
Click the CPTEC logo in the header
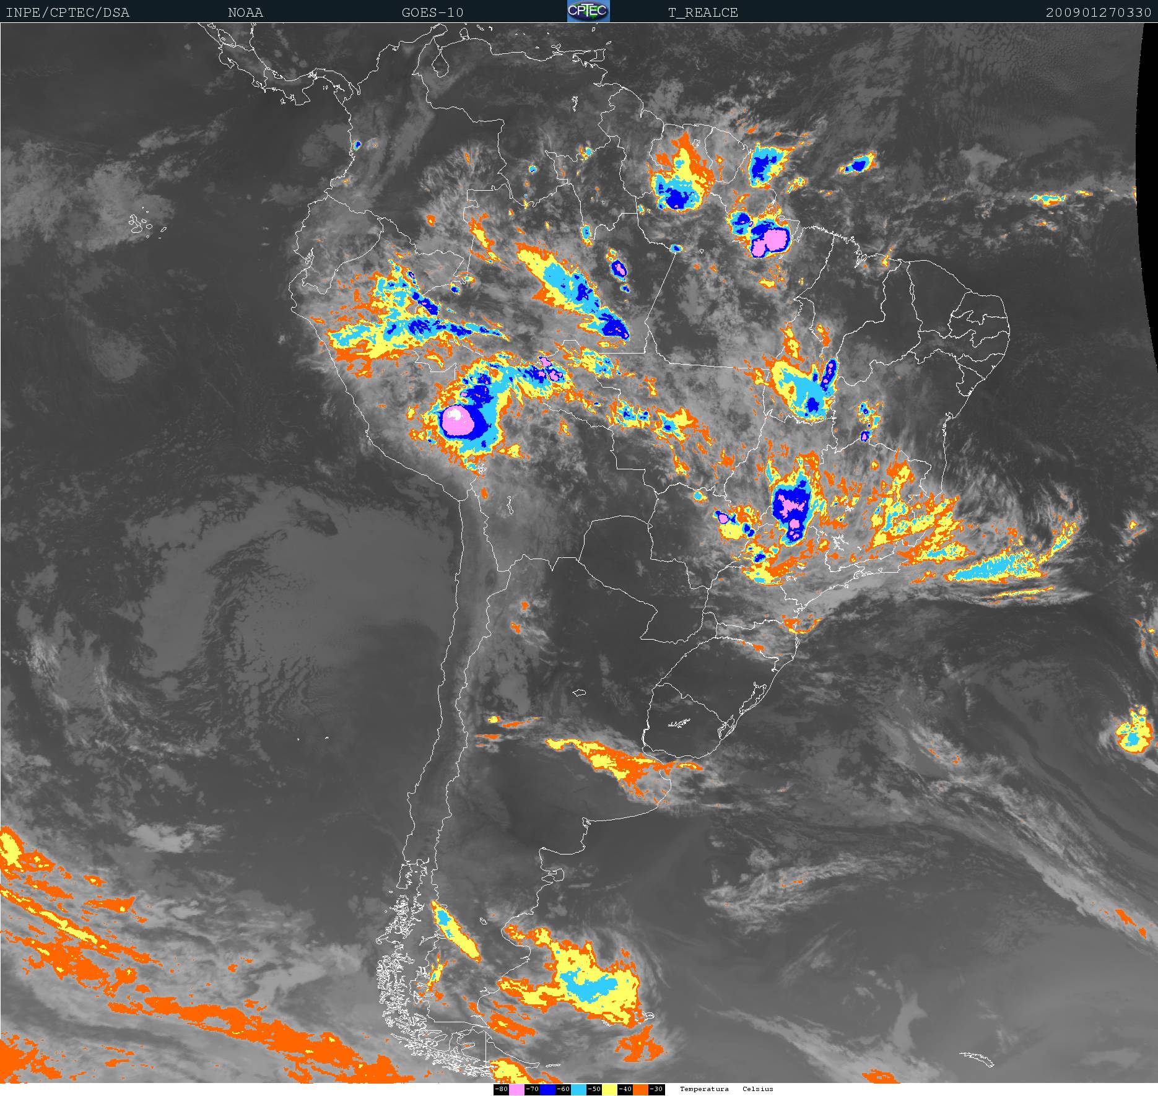tap(588, 11)
